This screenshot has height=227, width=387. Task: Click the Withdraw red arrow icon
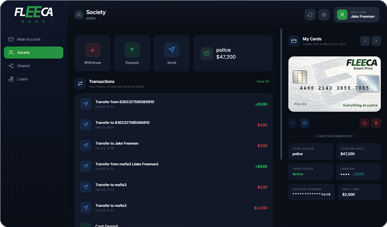point(93,50)
